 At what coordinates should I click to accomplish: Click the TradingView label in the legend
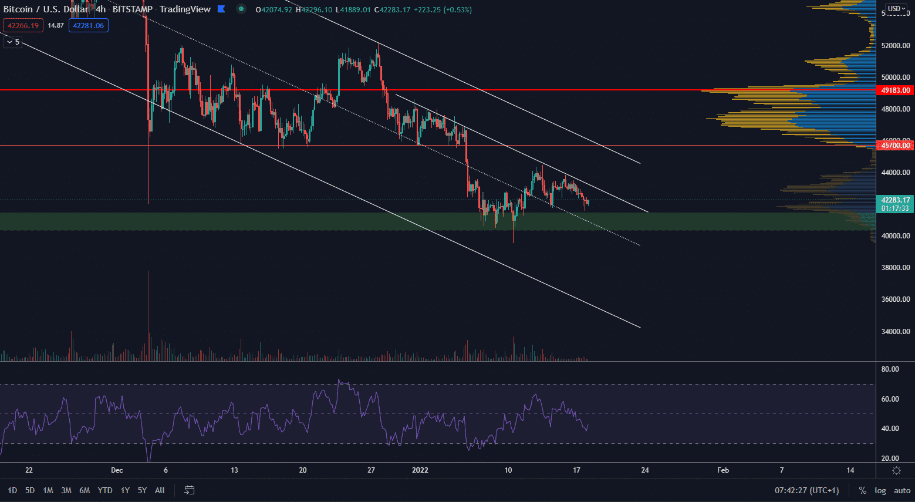point(185,9)
